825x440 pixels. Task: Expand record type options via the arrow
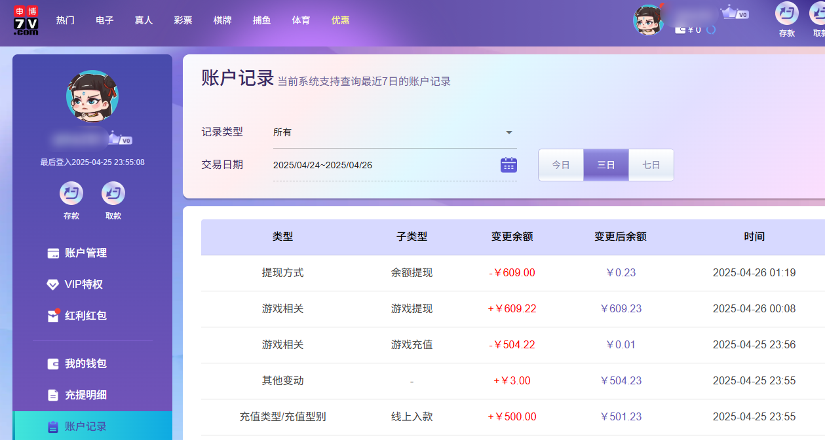pyautogui.click(x=508, y=132)
